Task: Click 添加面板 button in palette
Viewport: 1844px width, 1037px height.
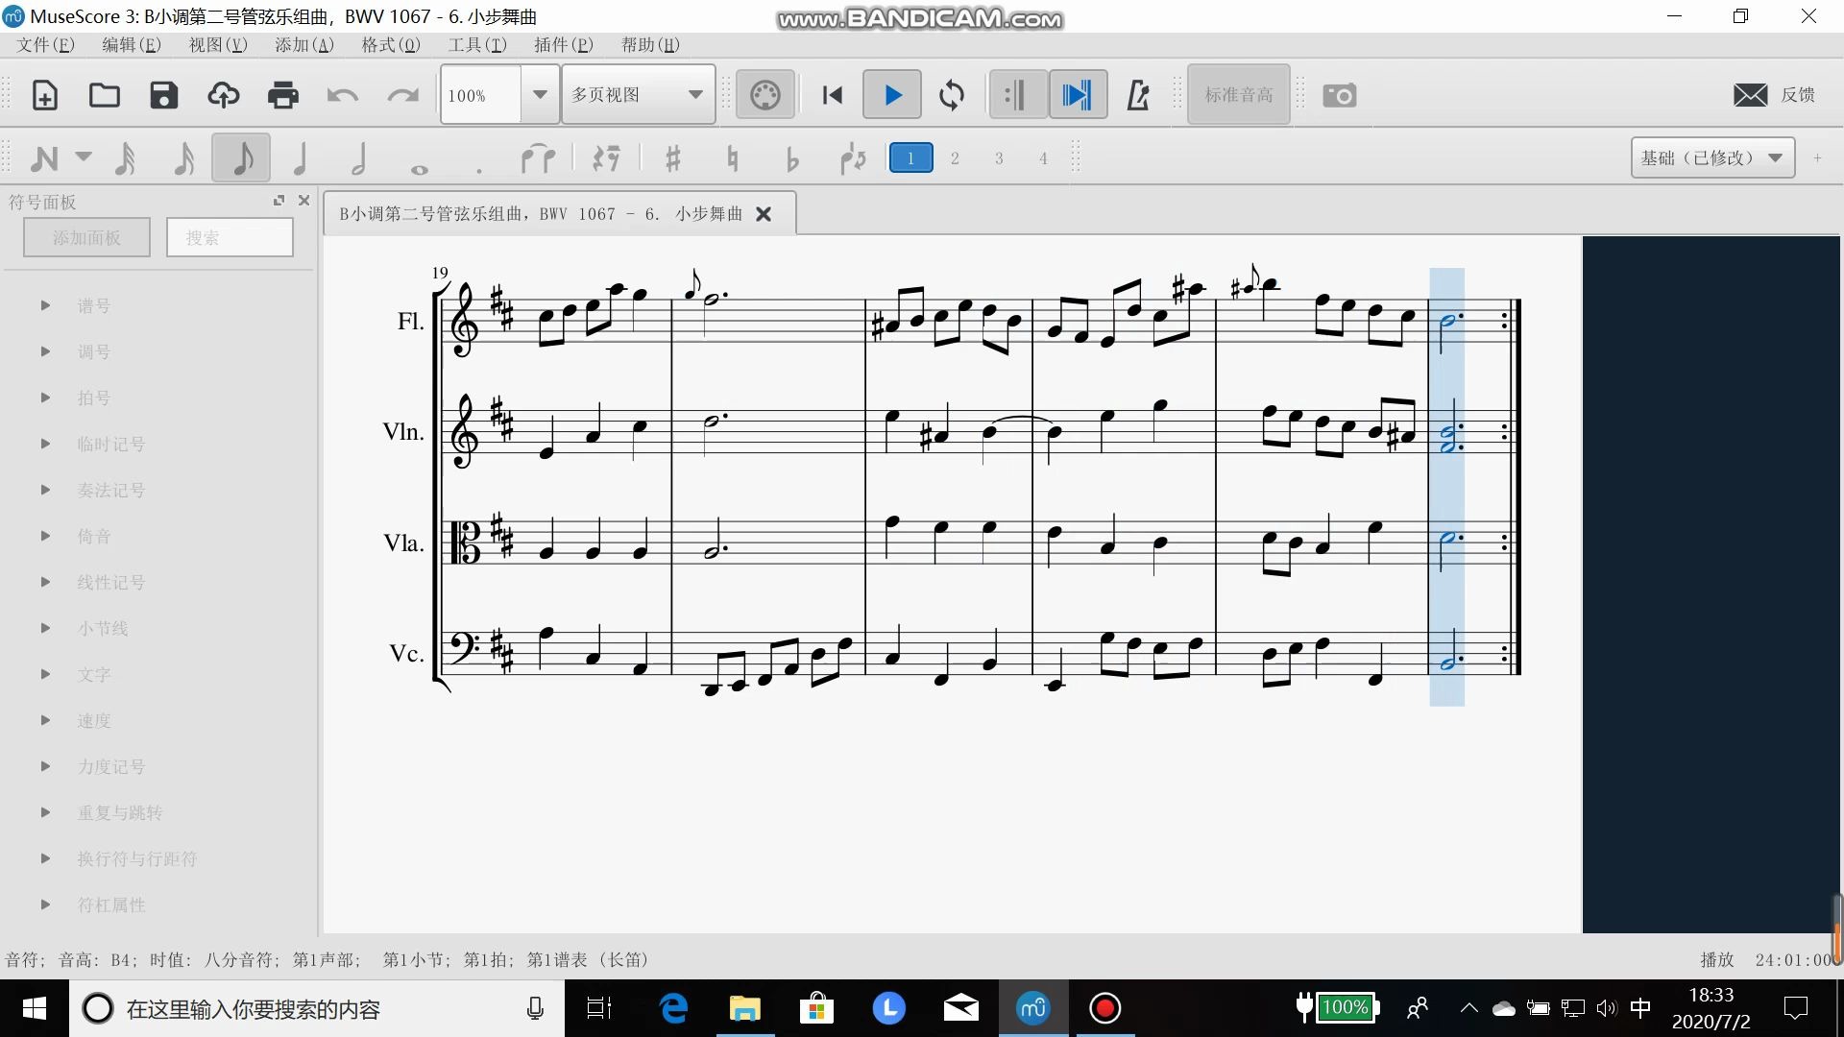Action: tap(86, 237)
